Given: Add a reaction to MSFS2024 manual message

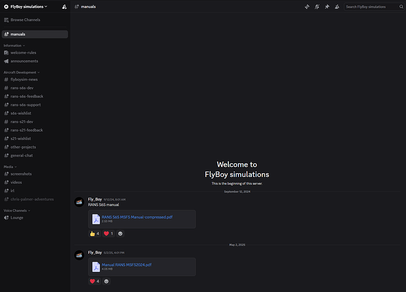Looking at the screenshot, I should 106,281.
